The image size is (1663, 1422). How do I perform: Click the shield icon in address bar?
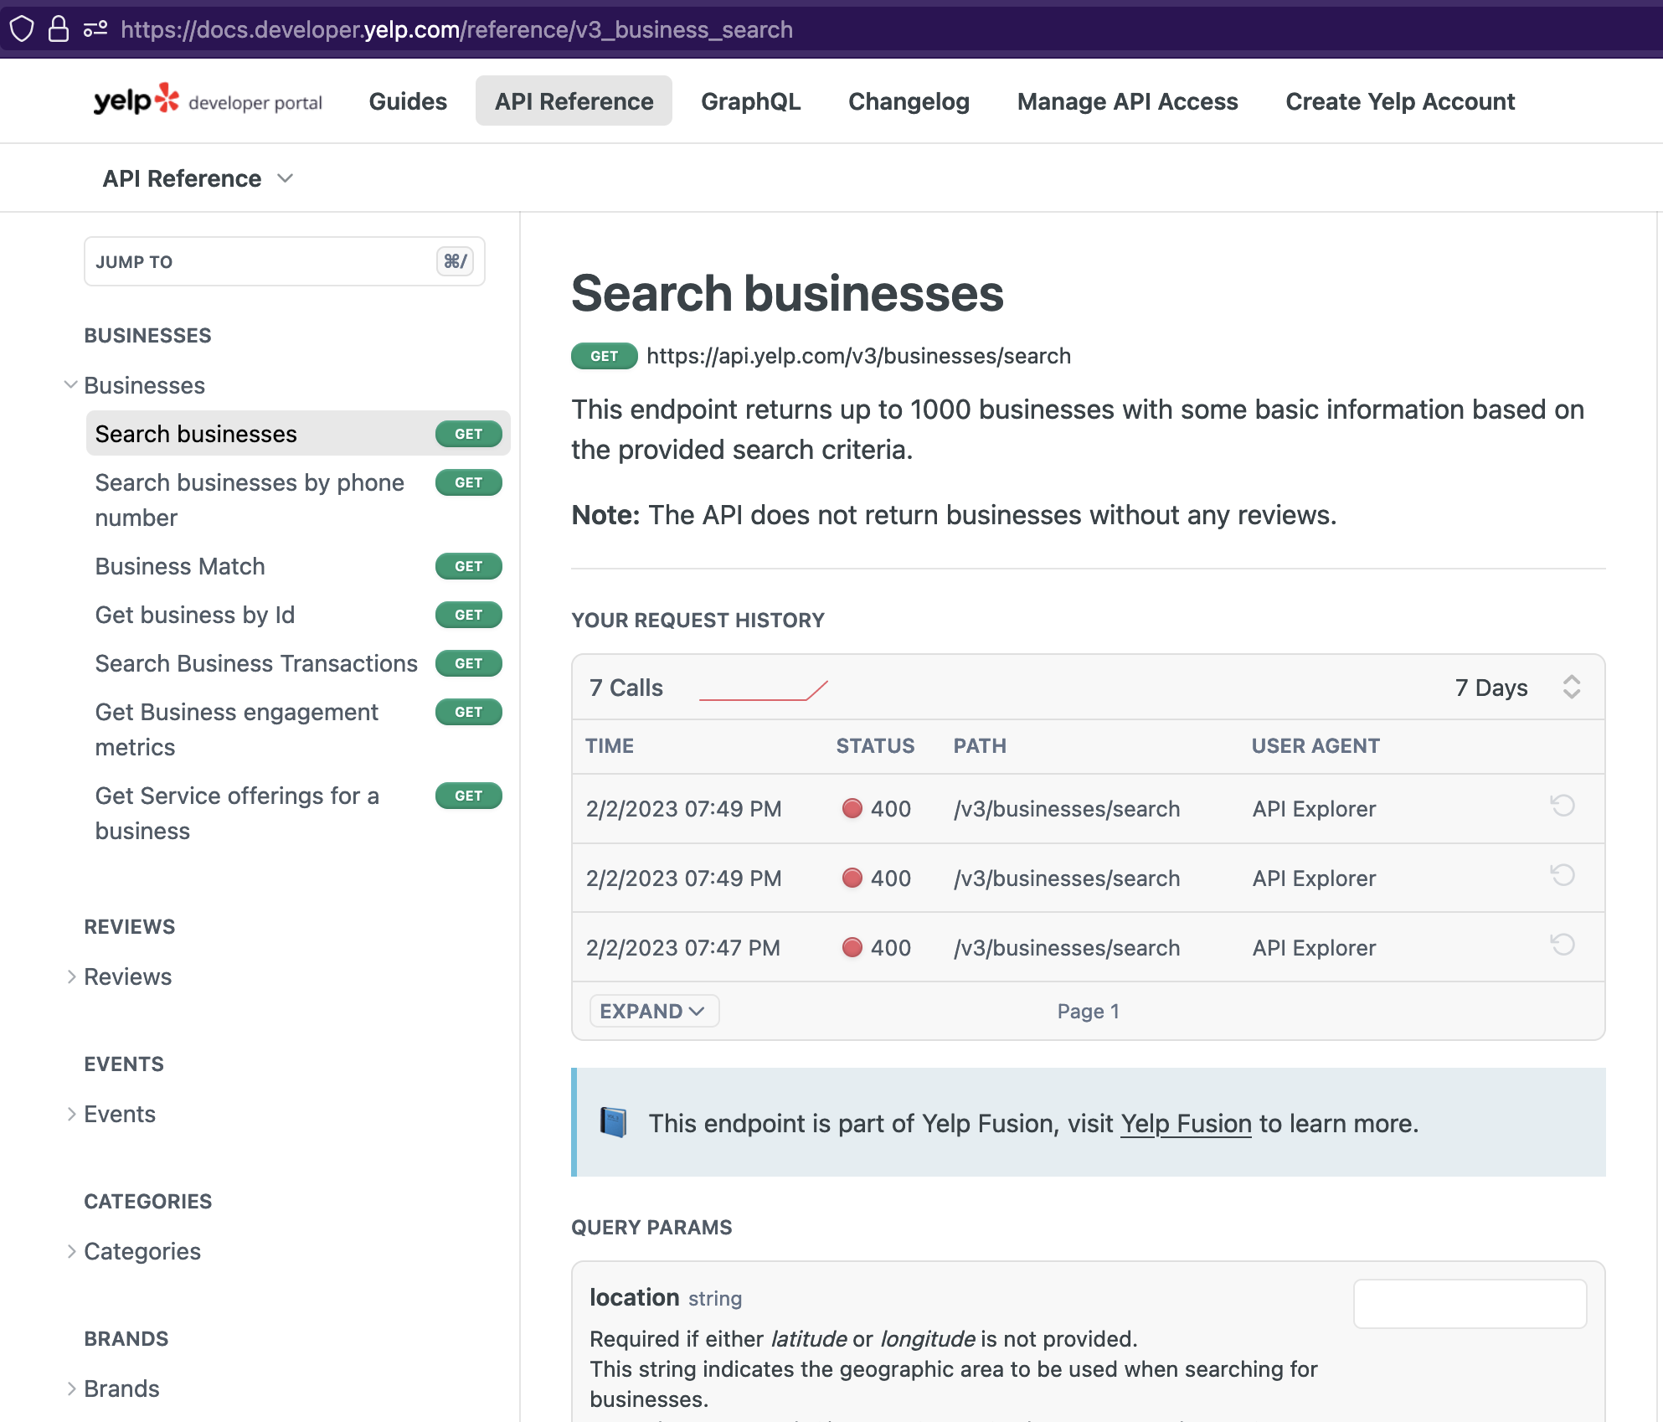[x=22, y=29]
